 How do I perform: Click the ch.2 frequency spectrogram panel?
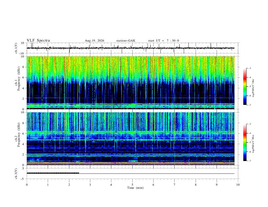[130, 139]
